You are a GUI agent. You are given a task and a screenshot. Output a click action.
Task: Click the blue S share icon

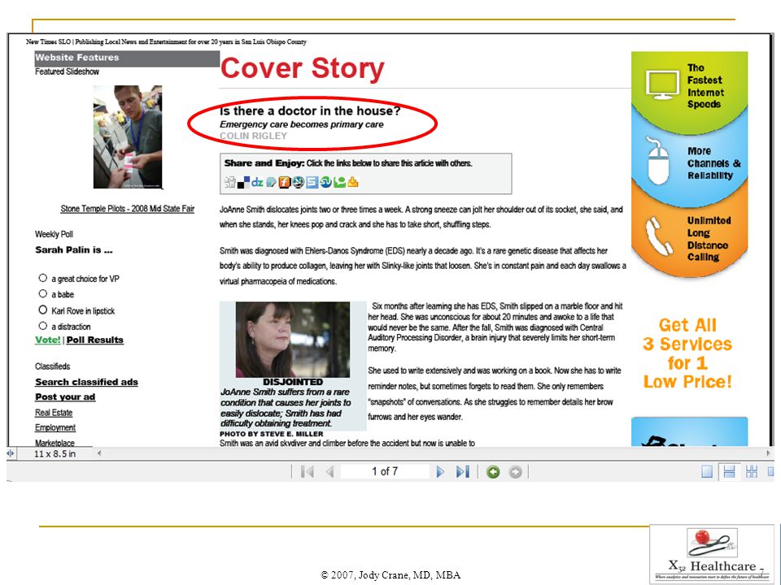click(312, 182)
